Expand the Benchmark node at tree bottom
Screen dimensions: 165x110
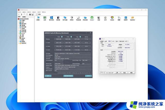point(19,43)
